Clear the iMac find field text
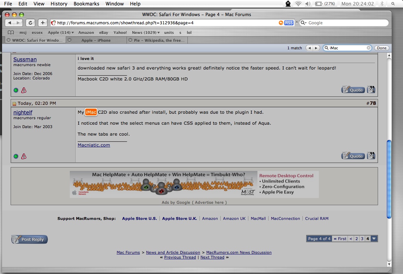403x274 pixels. click(368, 48)
